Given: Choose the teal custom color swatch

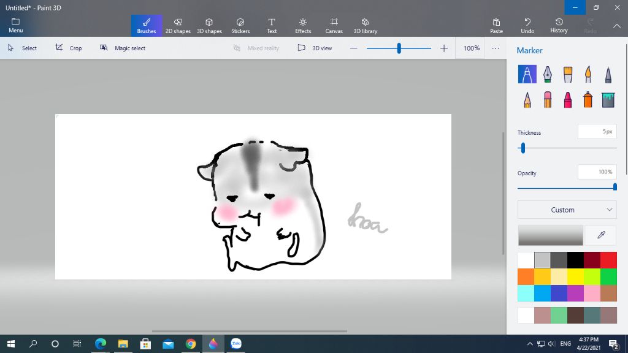Looking at the screenshot, I should coord(592,316).
